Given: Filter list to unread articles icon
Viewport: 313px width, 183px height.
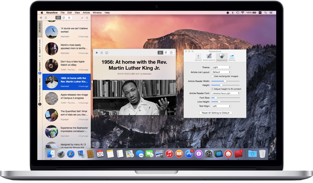Looking at the screenshot, I should click(64, 18).
